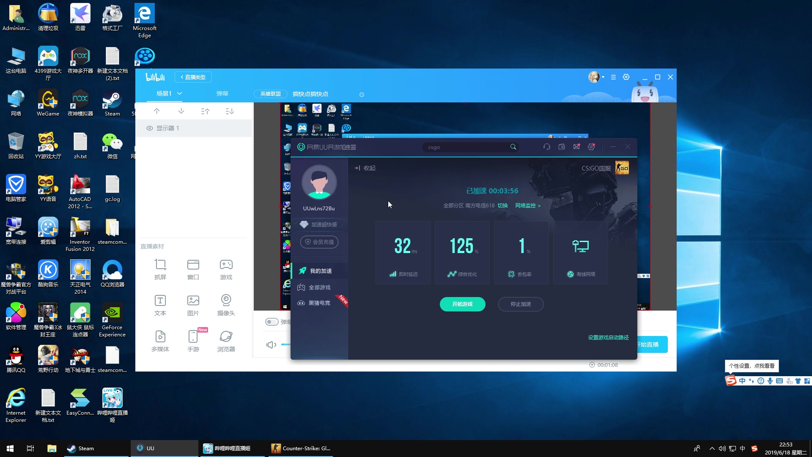Screen dimensions: 812x457
Task: Click the csgo search field
Action: point(465,147)
